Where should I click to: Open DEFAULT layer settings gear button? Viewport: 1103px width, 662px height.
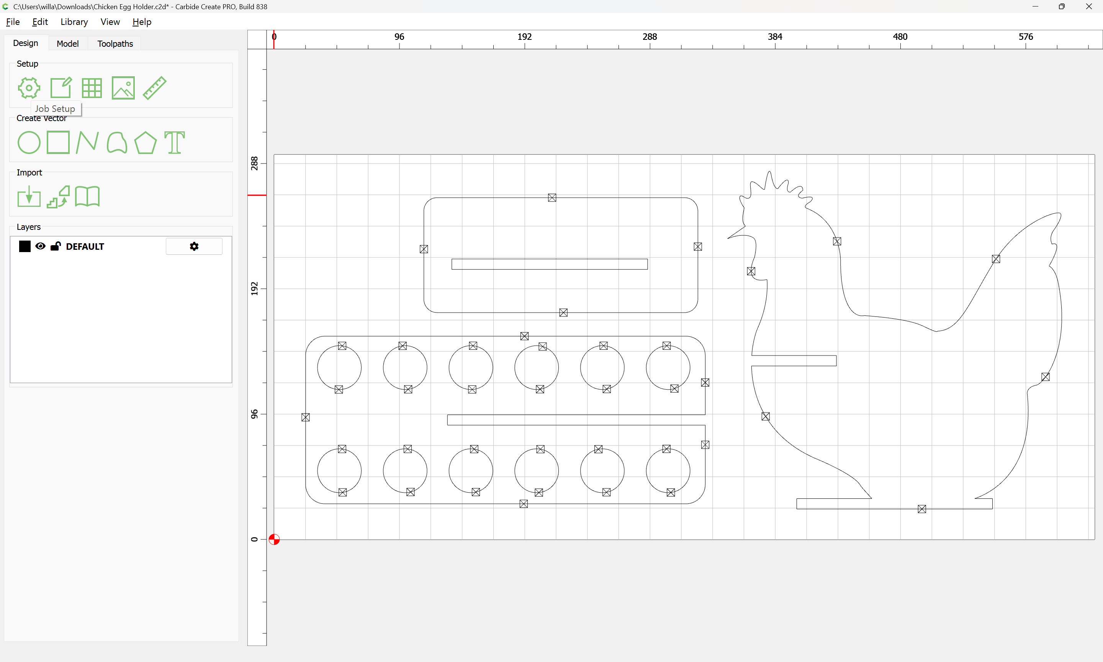(194, 246)
